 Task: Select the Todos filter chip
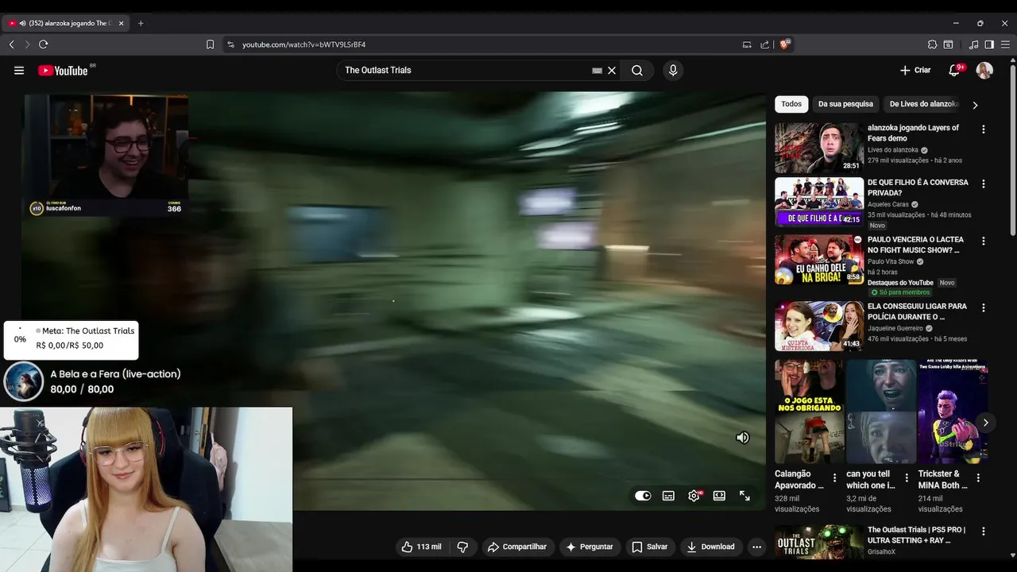point(791,104)
